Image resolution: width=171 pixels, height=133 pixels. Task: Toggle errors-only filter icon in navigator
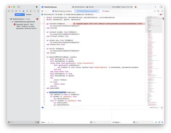pos(38,122)
